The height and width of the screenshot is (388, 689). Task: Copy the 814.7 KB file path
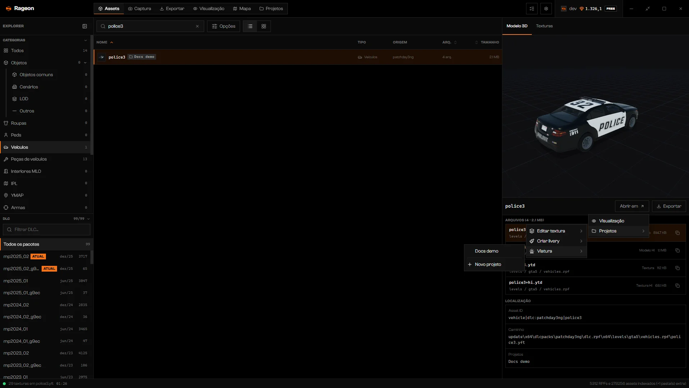click(x=678, y=233)
